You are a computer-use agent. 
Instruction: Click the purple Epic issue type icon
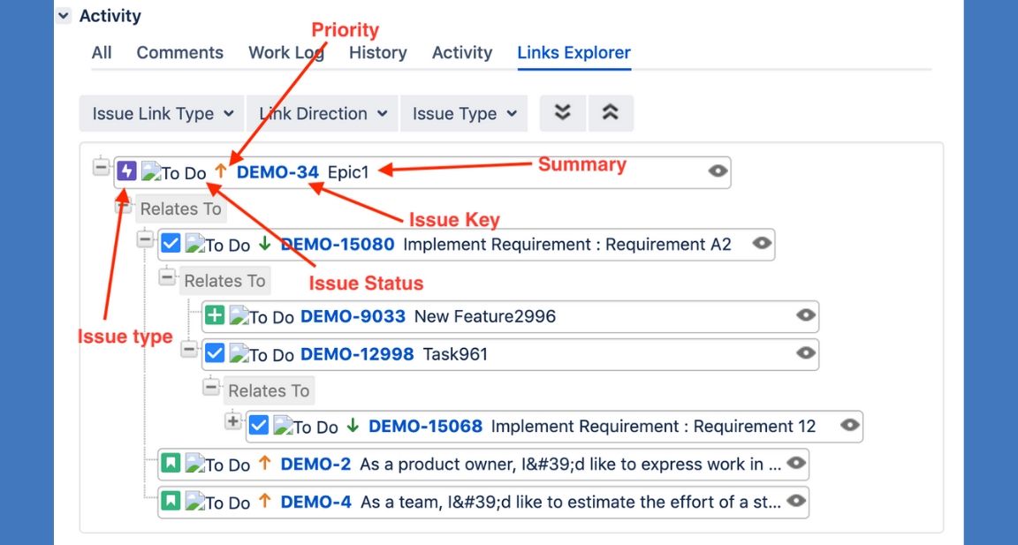[126, 171]
